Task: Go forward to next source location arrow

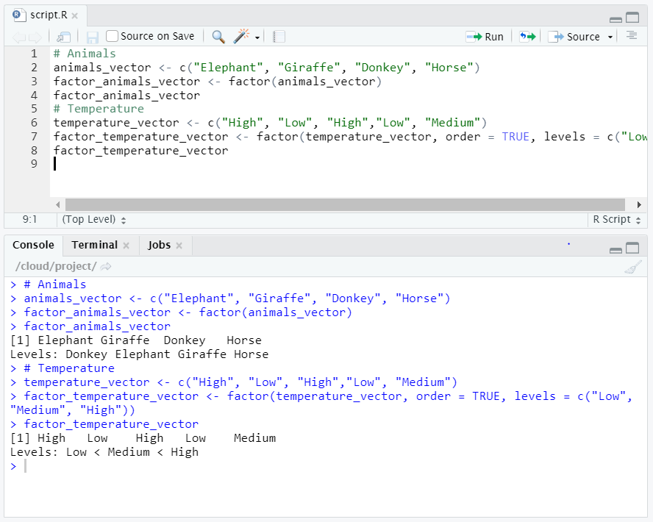Action: point(35,37)
